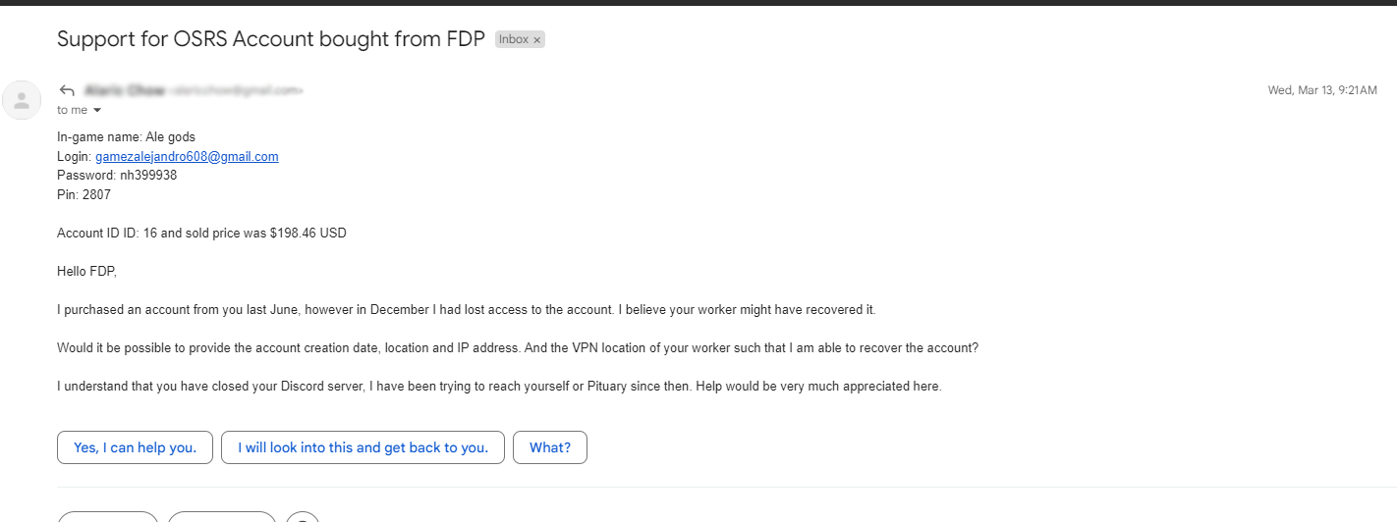Click the Inbox label chip
The height and width of the screenshot is (522, 1397).
(514, 40)
